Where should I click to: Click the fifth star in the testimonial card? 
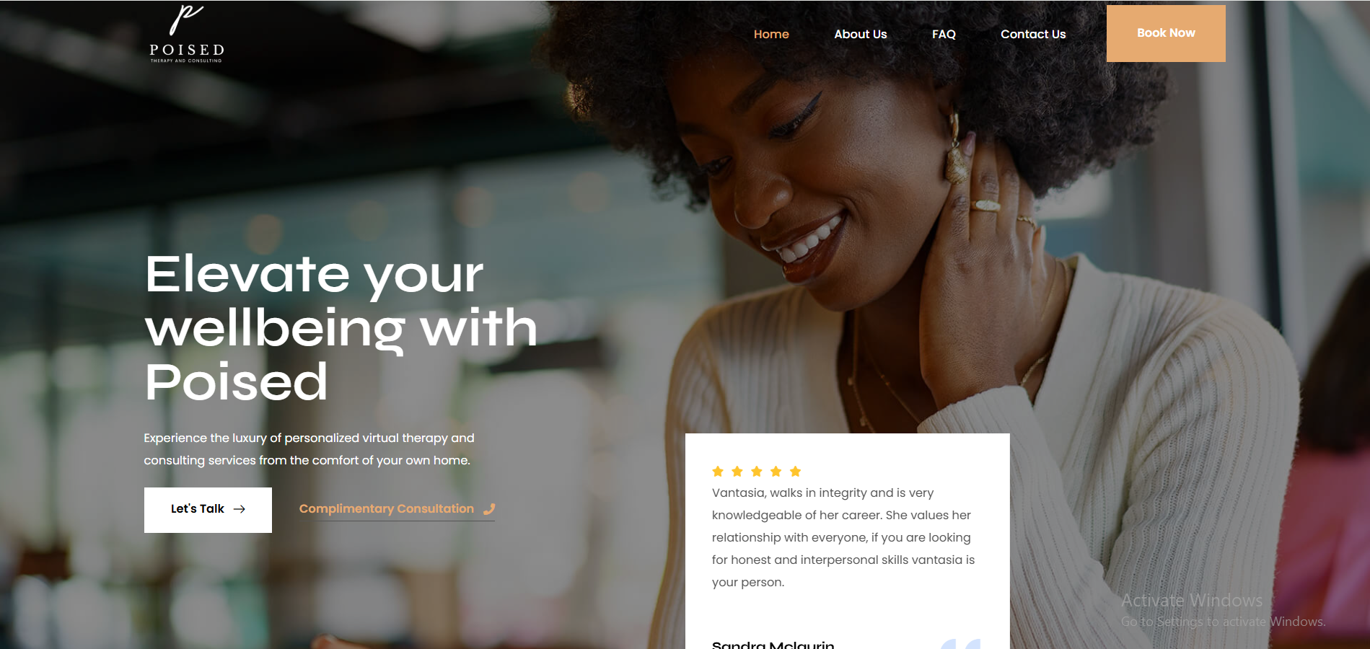point(796,472)
